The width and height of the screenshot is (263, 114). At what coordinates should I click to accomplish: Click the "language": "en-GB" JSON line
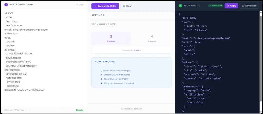(x=198, y=91)
